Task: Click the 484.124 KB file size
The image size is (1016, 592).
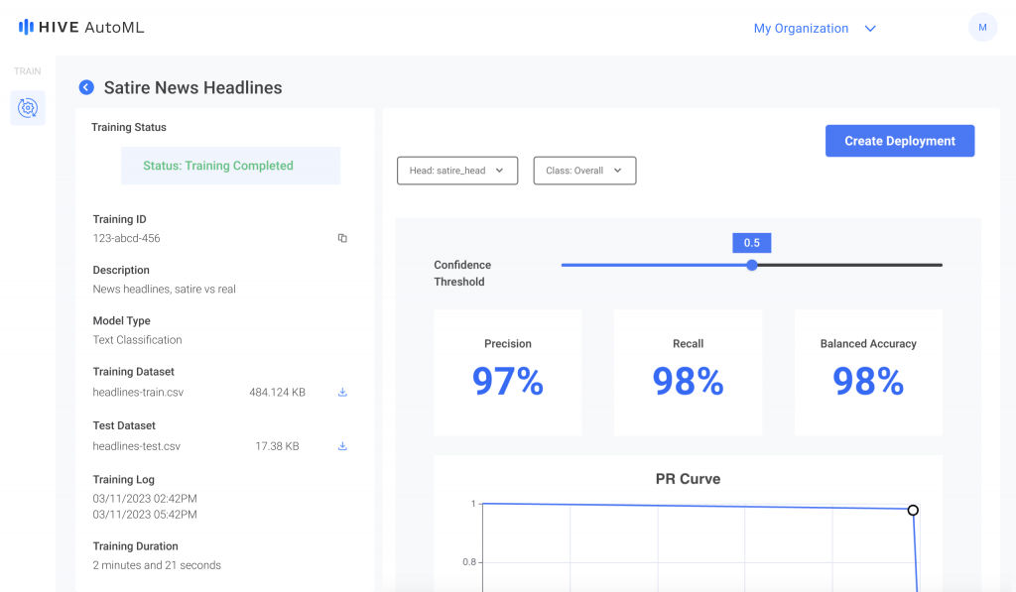Action: [278, 392]
